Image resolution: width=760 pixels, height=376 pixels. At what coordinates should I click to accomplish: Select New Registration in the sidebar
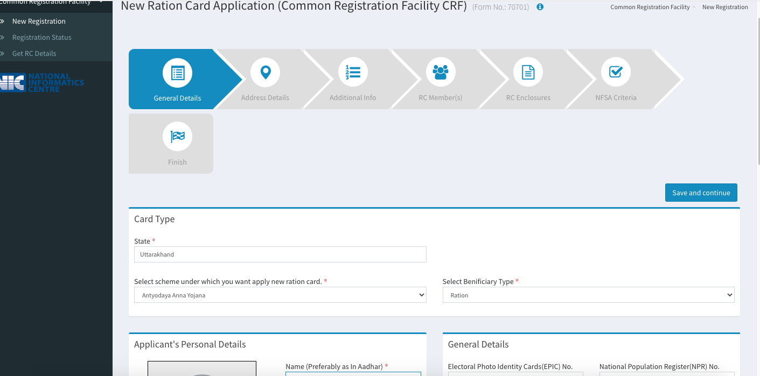[x=39, y=22]
